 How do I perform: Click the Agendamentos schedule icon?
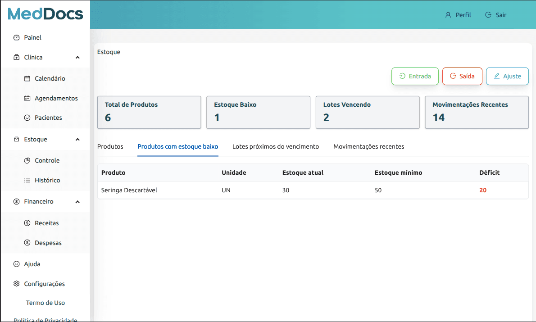(x=27, y=98)
